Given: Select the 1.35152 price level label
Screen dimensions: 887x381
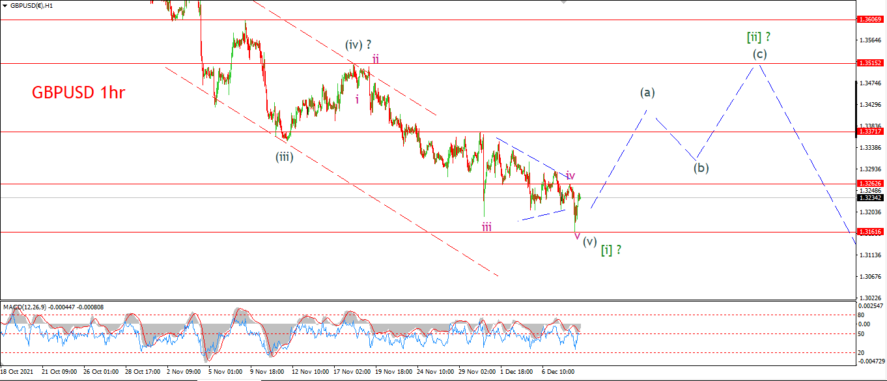Looking at the screenshot, I should click(871, 63).
